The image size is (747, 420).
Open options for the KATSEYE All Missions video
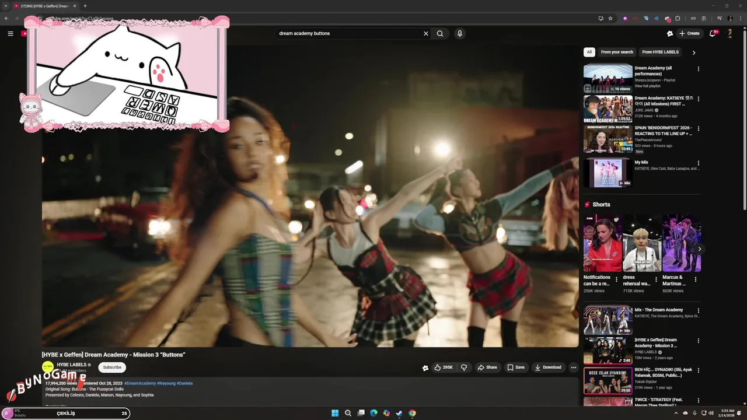(x=698, y=99)
